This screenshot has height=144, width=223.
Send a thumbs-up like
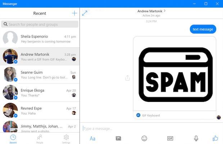pyautogui.click(x=215, y=138)
